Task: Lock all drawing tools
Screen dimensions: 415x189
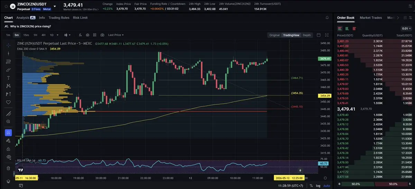Action: 8,149
